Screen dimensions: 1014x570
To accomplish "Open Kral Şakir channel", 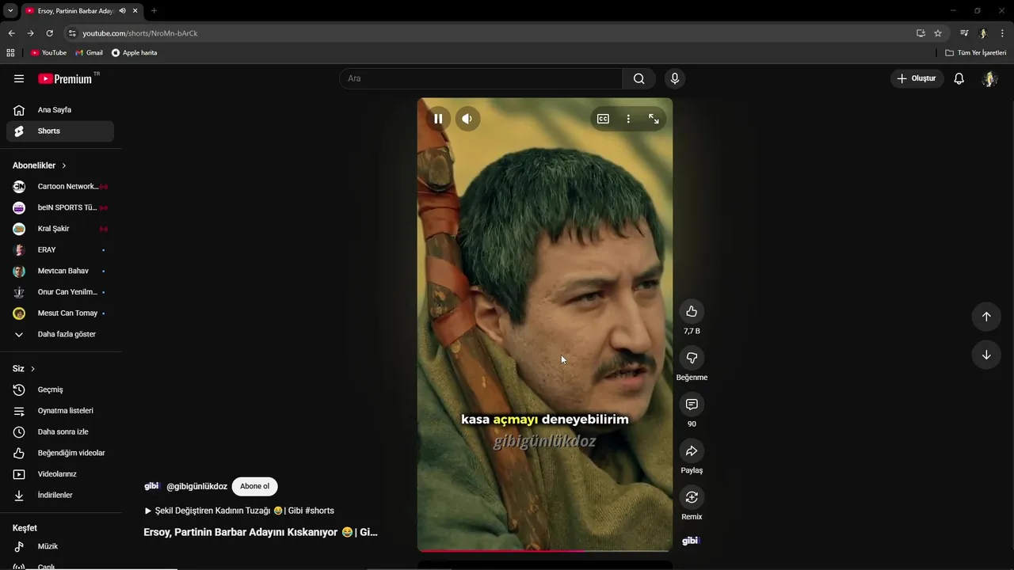I will click(60, 229).
